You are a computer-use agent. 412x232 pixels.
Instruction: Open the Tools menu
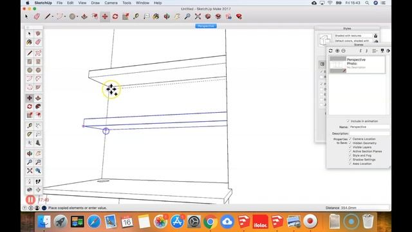[127, 3]
